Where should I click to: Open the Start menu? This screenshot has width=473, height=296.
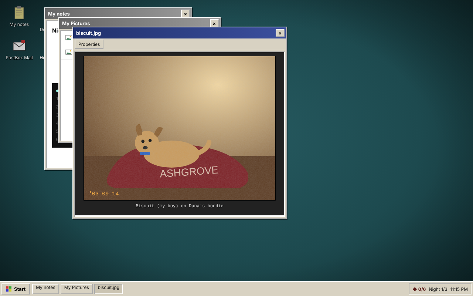(16, 289)
